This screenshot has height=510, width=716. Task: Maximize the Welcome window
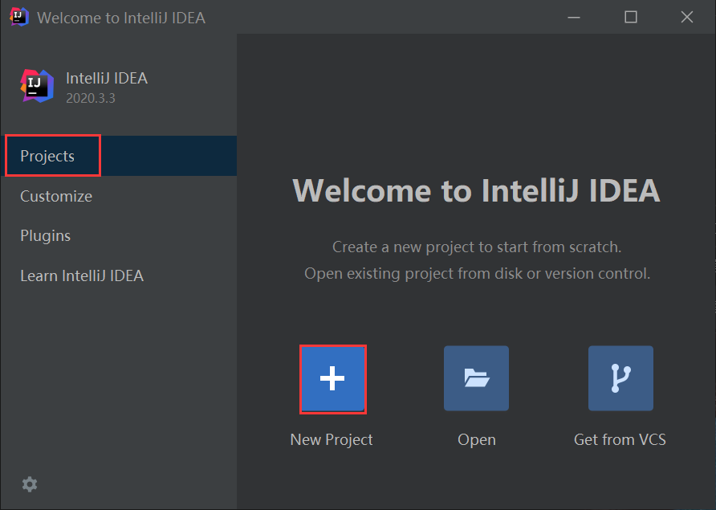(631, 18)
